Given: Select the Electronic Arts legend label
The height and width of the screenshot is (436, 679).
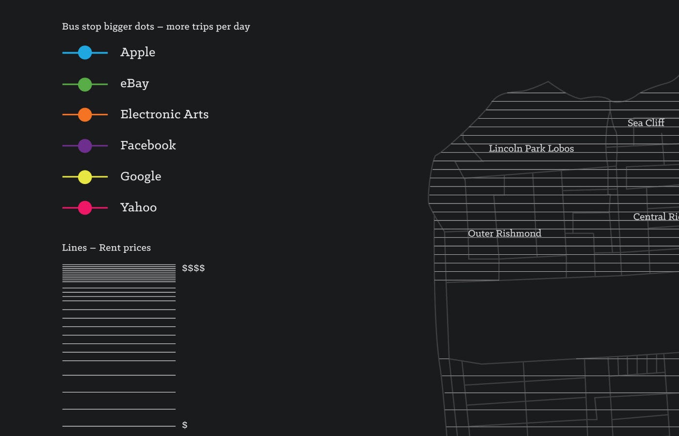Looking at the screenshot, I should [164, 114].
